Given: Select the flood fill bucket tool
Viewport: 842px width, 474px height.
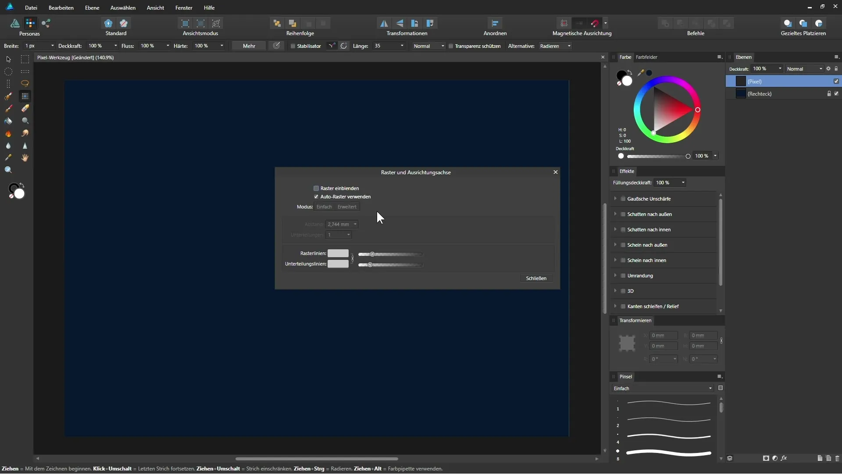Looking at the screenshot, I should coord(8,121).
